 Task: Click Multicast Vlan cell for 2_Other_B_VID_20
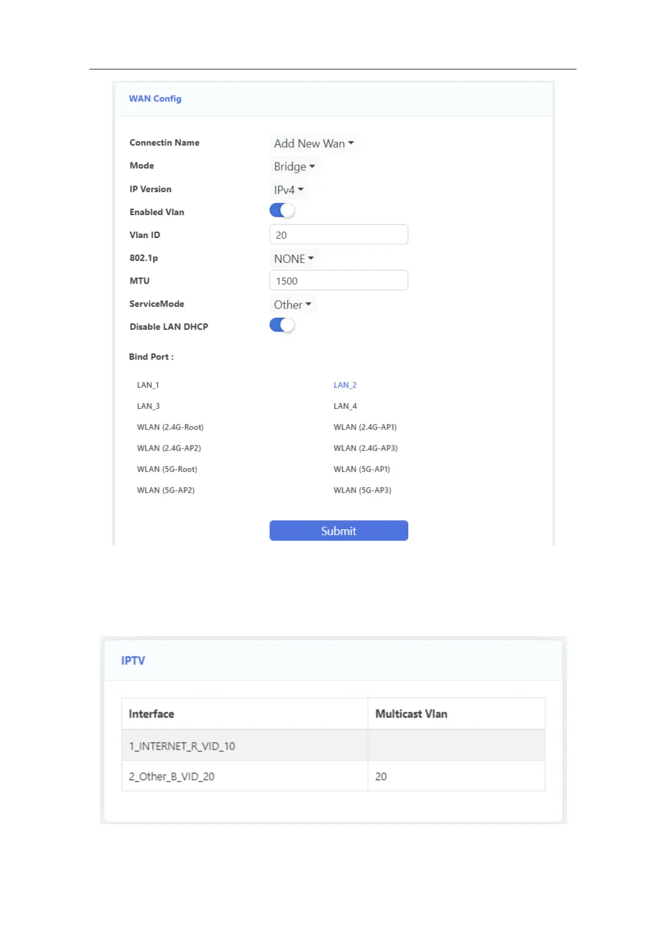456,776
